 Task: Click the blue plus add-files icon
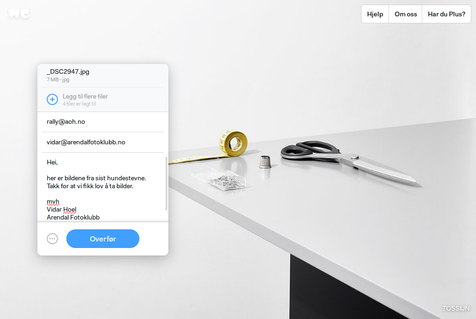(x=52, y=99)
